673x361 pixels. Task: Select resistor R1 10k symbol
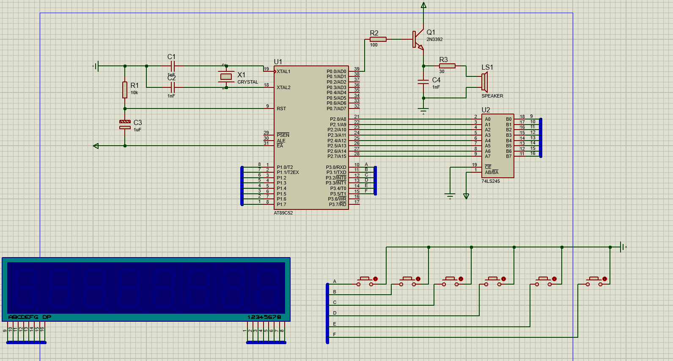coord(125,90)
